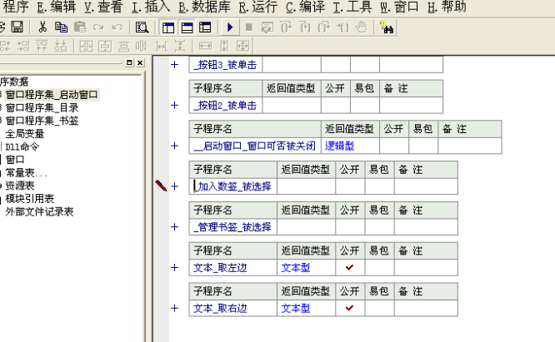Click the gray Stop square icon

(249, 27)
